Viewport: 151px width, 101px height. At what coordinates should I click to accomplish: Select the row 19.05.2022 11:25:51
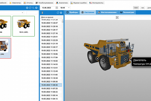(51, 37)
